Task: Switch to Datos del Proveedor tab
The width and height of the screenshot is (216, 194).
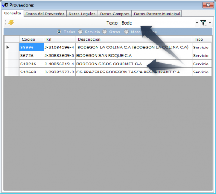Action: [45, 14]
